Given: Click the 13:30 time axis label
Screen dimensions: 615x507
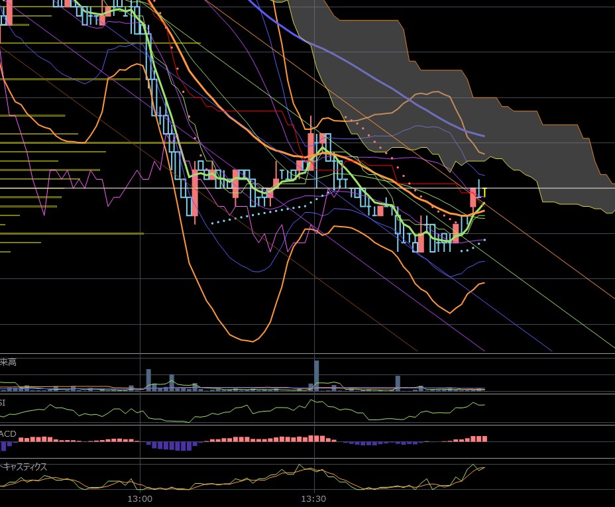Looking at the screenshot, I should [313, 498].
